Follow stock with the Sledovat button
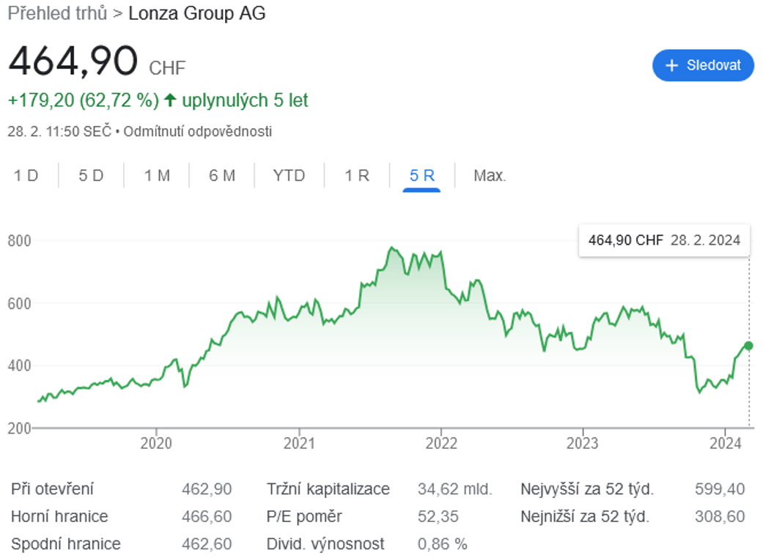Screen dimensions: 774x558 point(703,65)
